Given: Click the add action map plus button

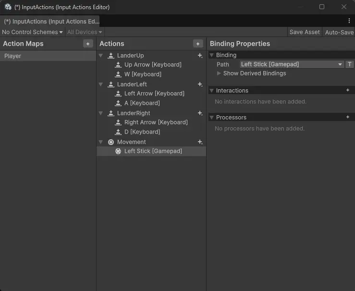Looking at the screenshot, I should pos(88,44).
